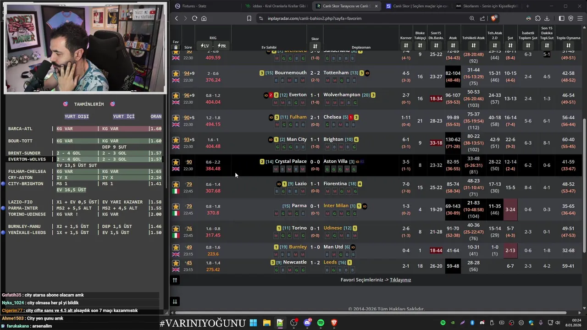Image resolution: width=587 pixels, height=330 pixels.
Task: Sort by Teh.Atak 2.D column arrows
Action: point(495,45)
